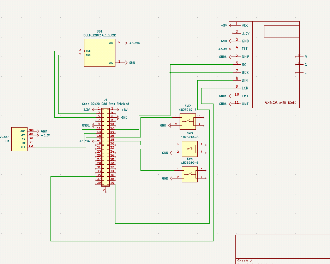
Task: Select the KY-040 rotary encoder U1
Action: pos(19,139)
